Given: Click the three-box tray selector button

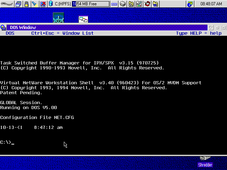Looking at the screenshot, I should click(114, 4).
